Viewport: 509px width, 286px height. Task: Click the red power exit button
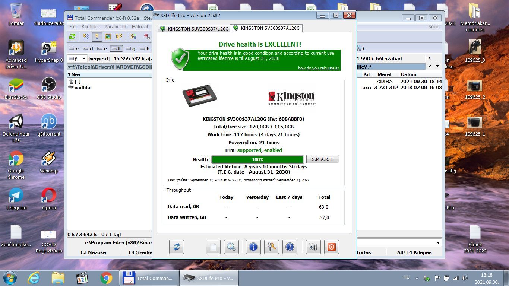click(x=331, y=247)
